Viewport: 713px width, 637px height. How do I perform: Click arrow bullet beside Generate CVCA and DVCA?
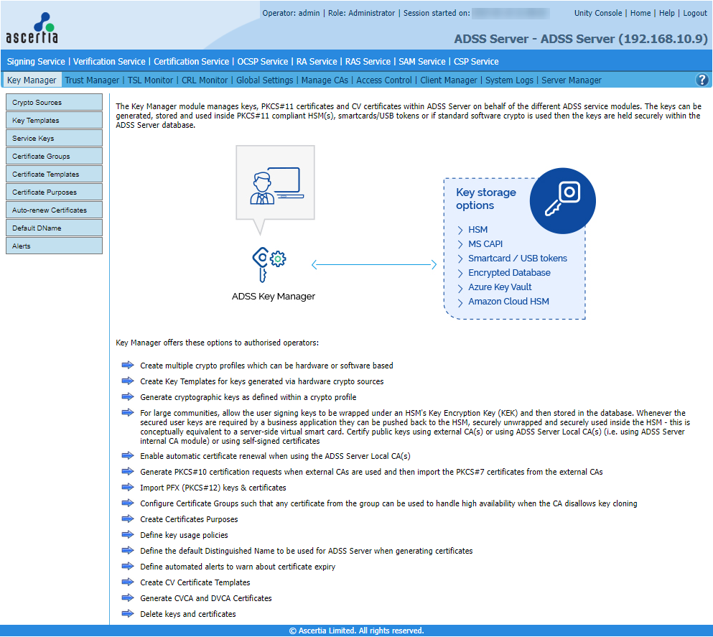pos(128,598)
